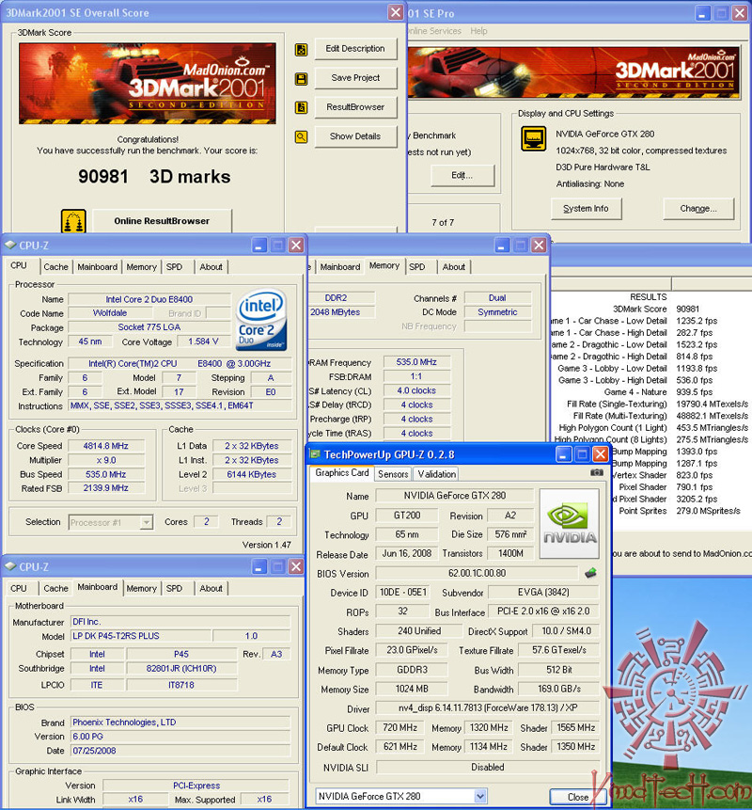This screenshot has width=752, height=810.
Task: Click the lower CPU-Z title bar icon
Action: (x=10, y=566)
